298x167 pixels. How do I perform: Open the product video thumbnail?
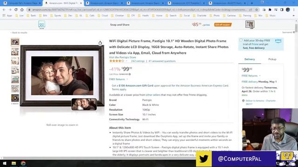15,98
